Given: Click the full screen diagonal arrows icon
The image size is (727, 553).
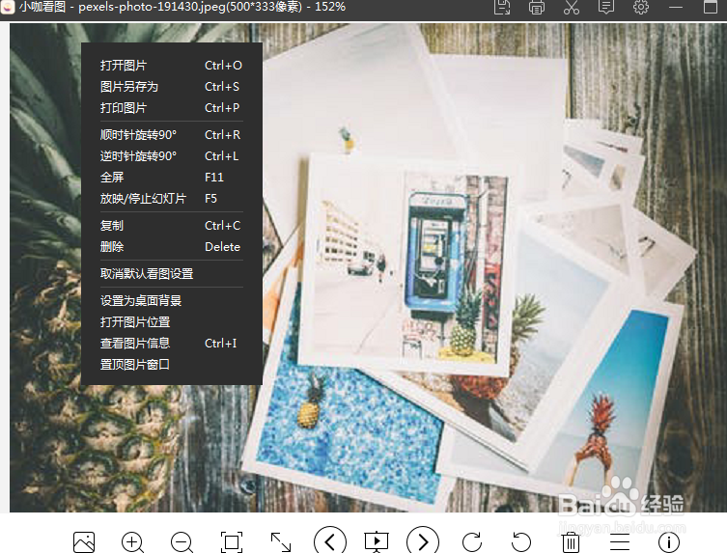Looking at the screenshot, I should 281,541.
